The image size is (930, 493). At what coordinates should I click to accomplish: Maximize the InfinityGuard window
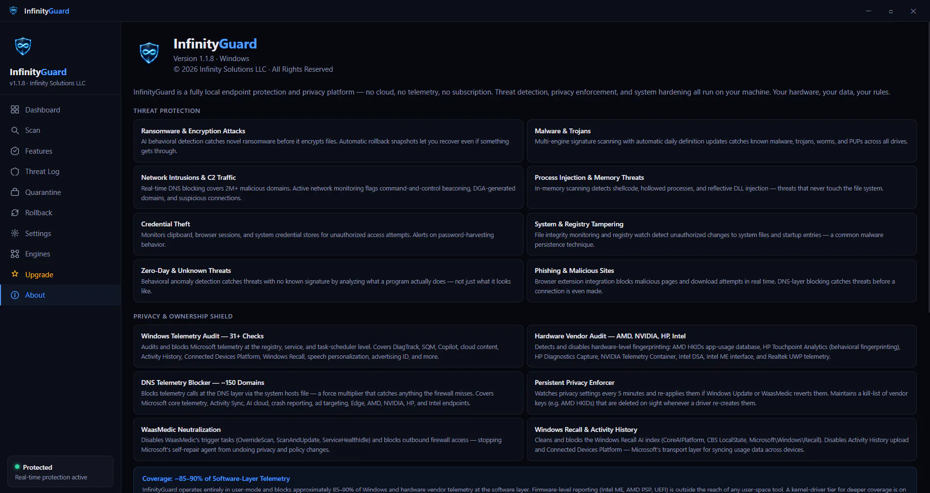coord(891,11)
